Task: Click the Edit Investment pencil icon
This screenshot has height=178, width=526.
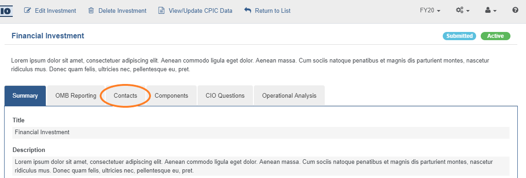Action: [27, 10]
